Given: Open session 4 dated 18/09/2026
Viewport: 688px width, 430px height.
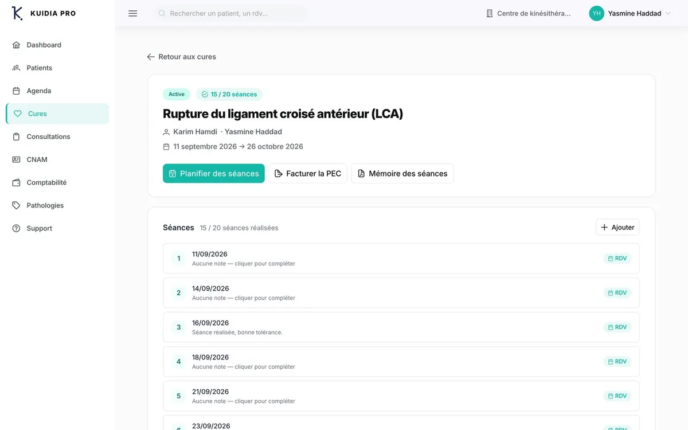Looking at the screenshot, I should tap(401, 362).
